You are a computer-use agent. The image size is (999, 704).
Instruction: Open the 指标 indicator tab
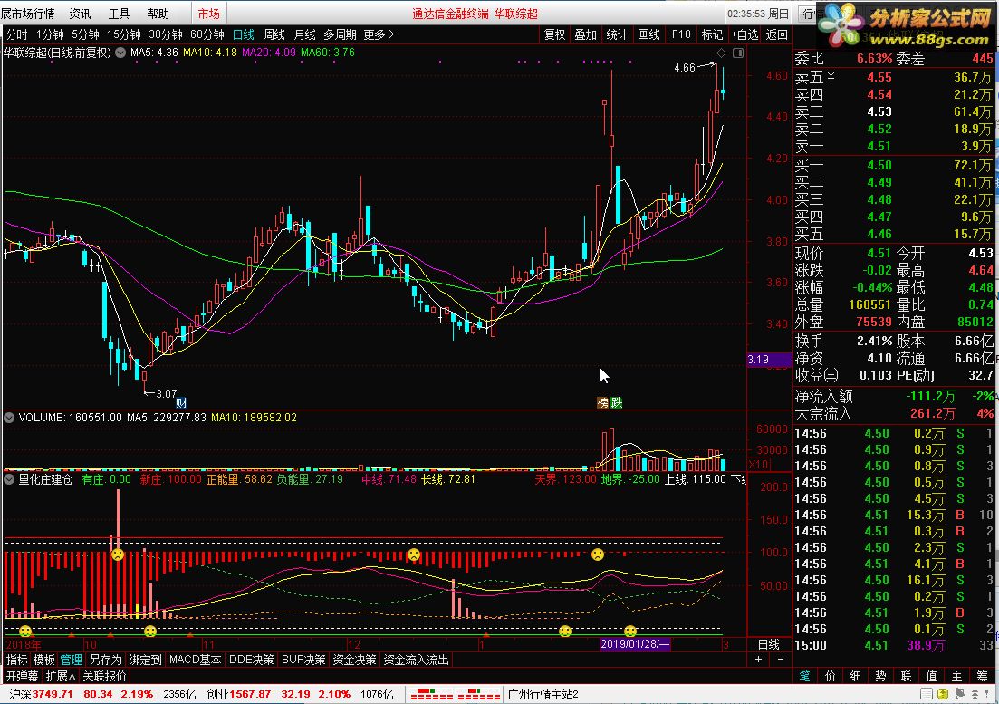pos(16,660)
